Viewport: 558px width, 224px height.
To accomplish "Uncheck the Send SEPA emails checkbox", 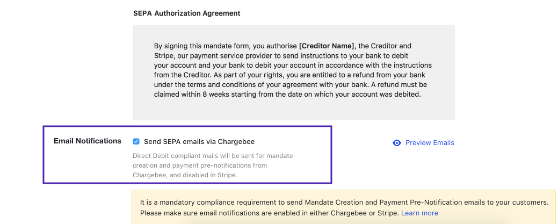I will point(136,142).
